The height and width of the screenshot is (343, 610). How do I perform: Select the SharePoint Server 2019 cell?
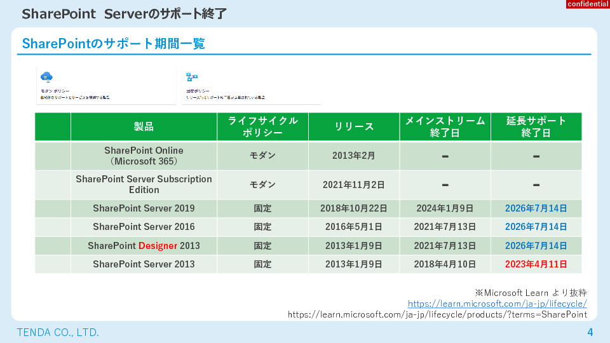click(144, 208)
